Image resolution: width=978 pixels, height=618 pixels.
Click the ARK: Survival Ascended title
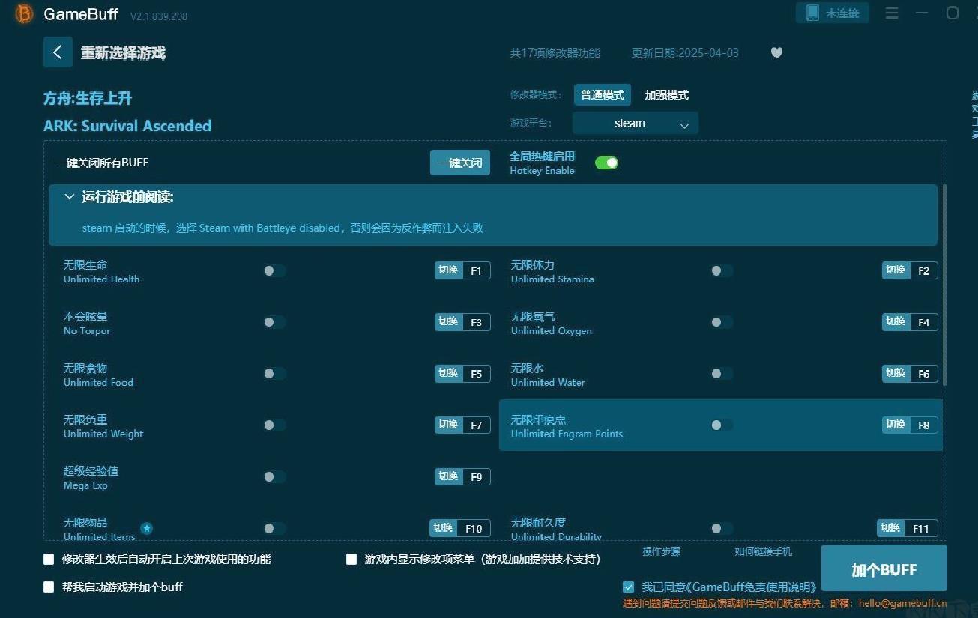click(x=127, y=126)
